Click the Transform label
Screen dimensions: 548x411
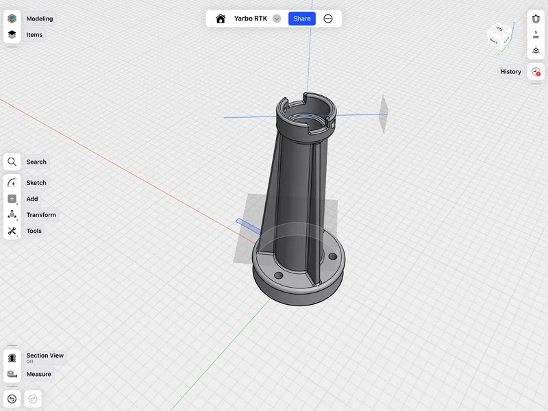[x=41, y=214]
